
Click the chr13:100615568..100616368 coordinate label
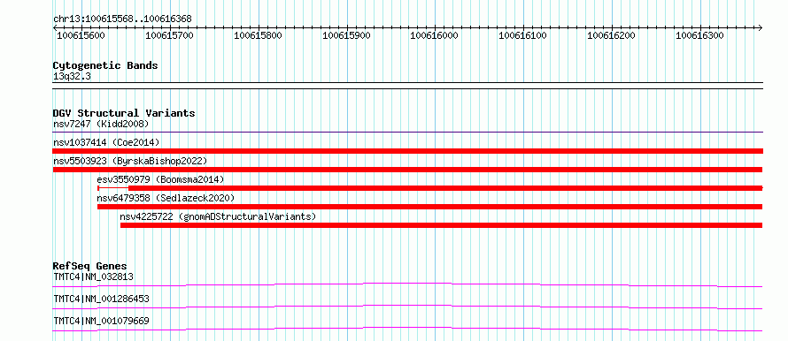(122, 19)
